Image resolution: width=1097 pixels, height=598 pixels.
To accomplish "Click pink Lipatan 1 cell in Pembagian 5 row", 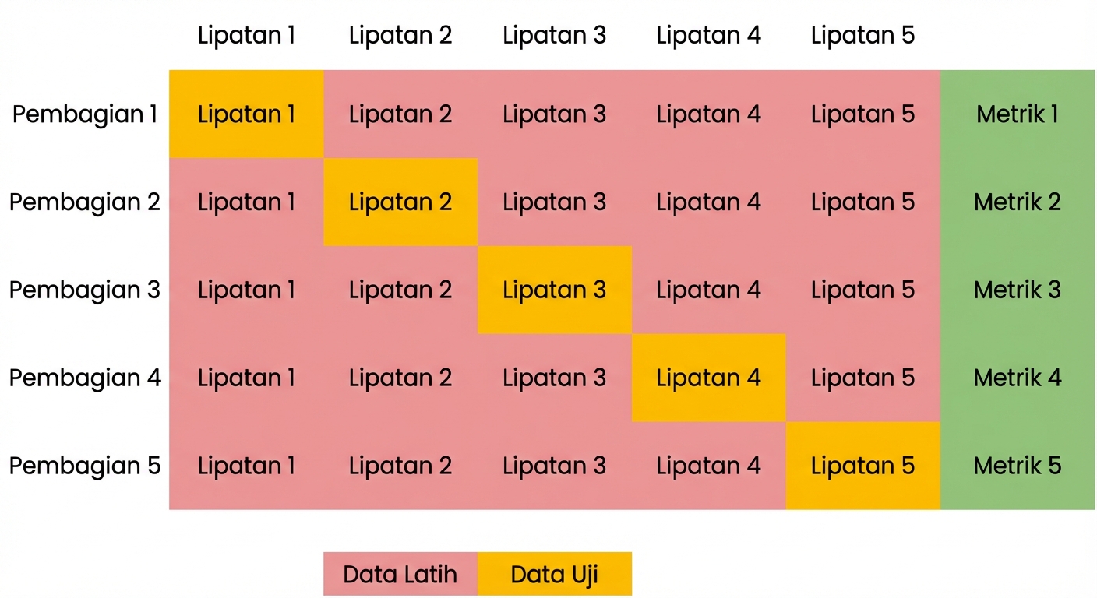I will click(246, 466).
